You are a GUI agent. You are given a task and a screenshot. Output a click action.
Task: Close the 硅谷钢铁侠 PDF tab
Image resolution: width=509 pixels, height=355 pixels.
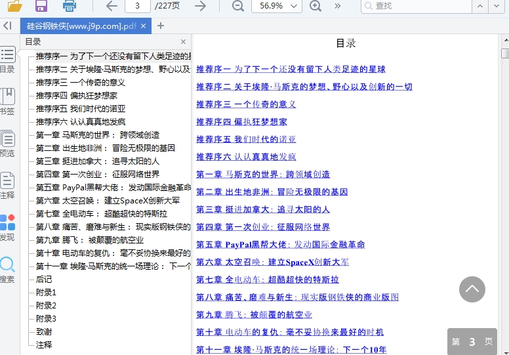click(x=143, y=26)
